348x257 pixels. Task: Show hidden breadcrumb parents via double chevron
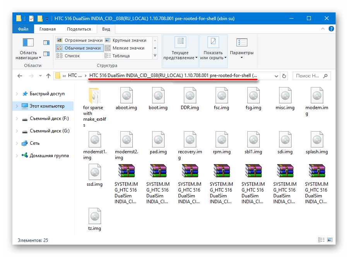(x=64, y=76)
